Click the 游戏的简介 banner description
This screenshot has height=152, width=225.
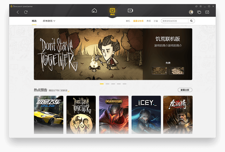tap(168, 46)
